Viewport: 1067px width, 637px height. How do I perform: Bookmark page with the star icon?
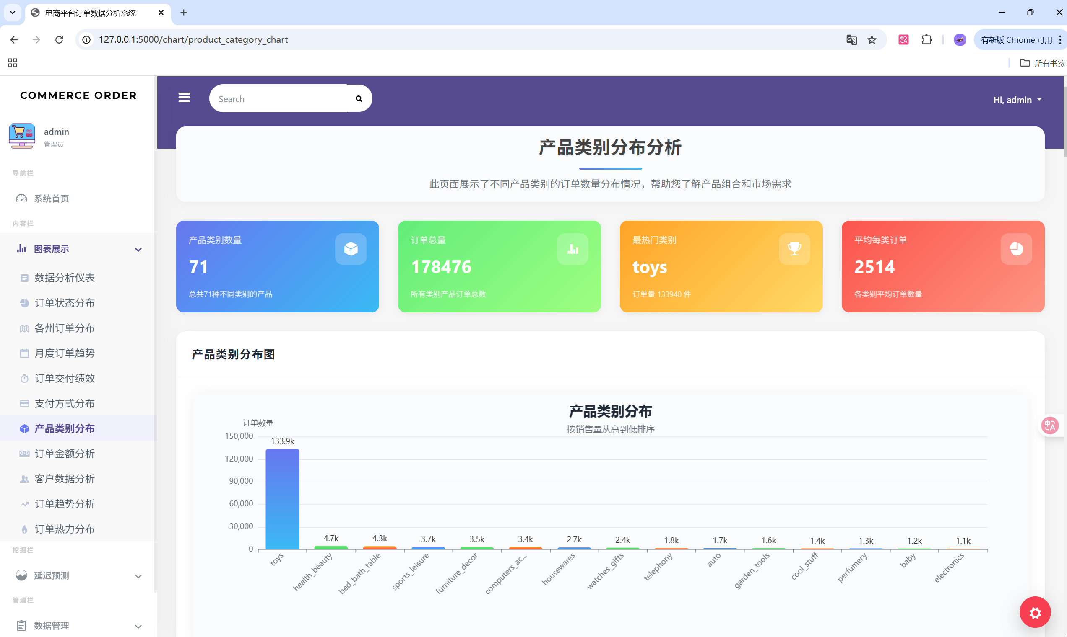872,40
